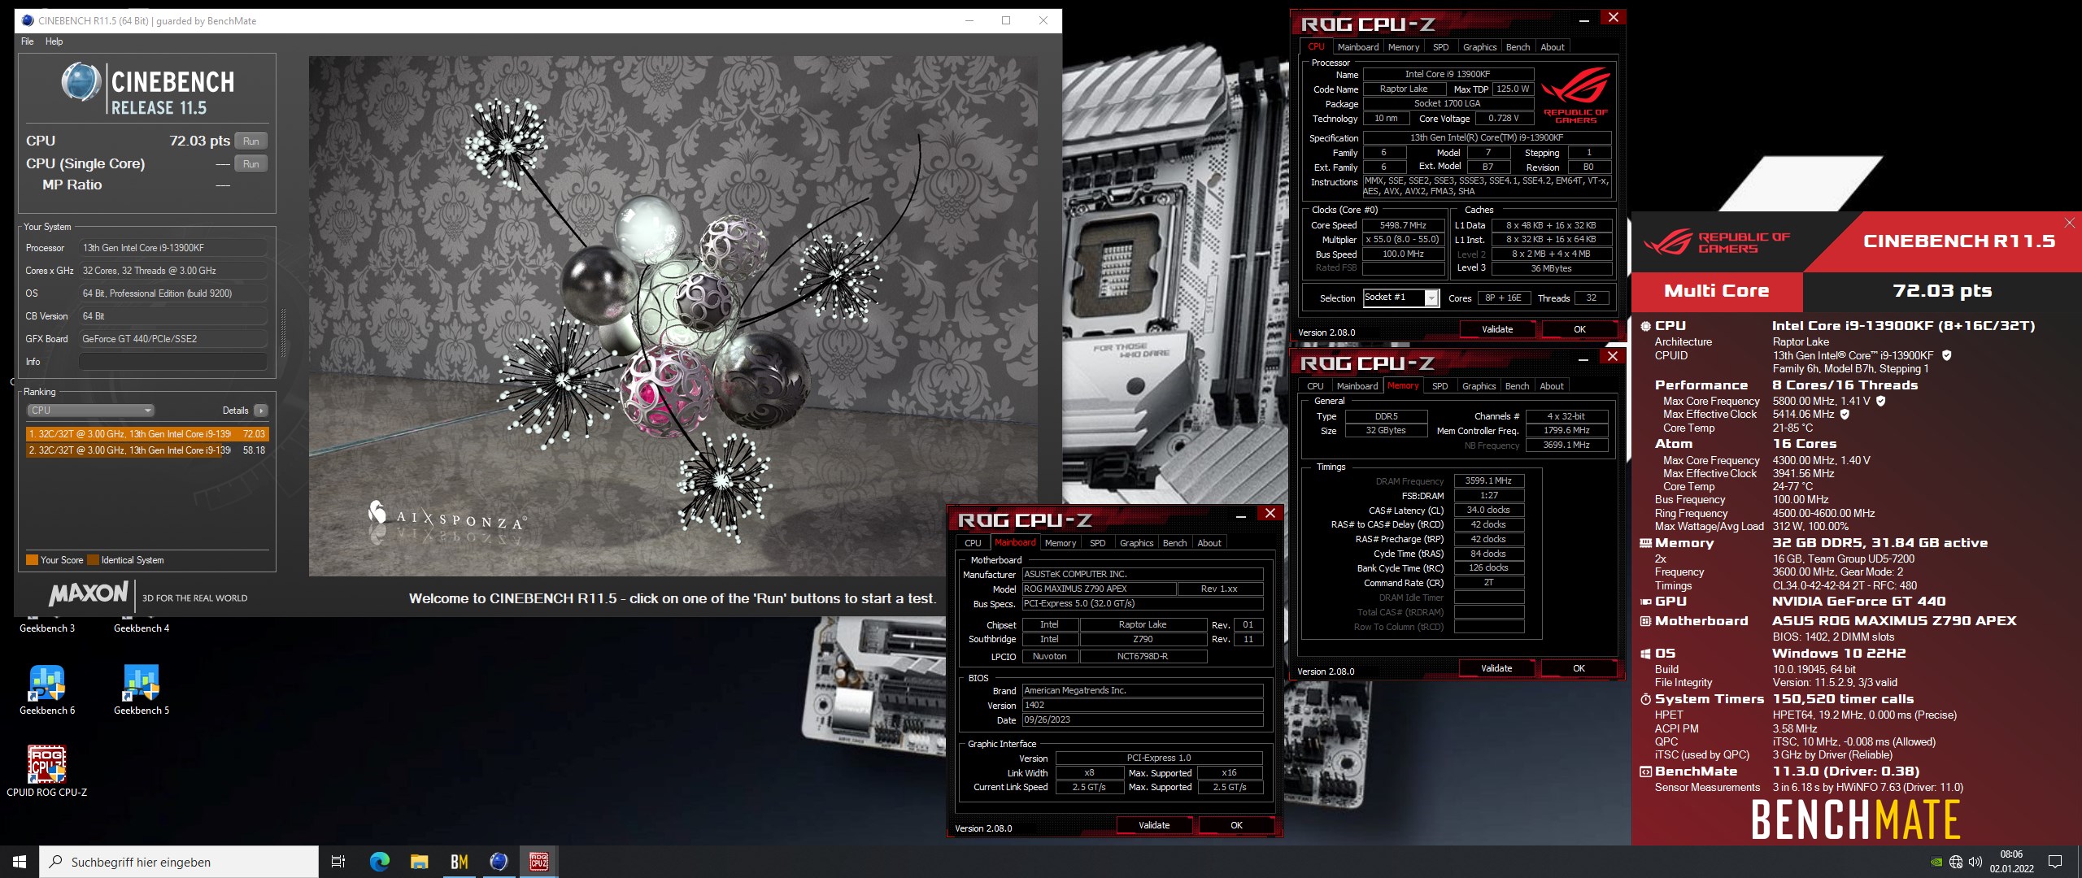Click the BenchMate section icon
Image resolution: width=2082 pixels, height=878 pixels.
point(1645,772)
